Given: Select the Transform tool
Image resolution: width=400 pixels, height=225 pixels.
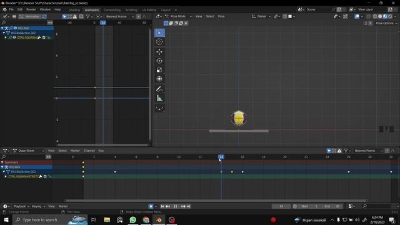Looking at the screenshot, I should click(159, 79).
